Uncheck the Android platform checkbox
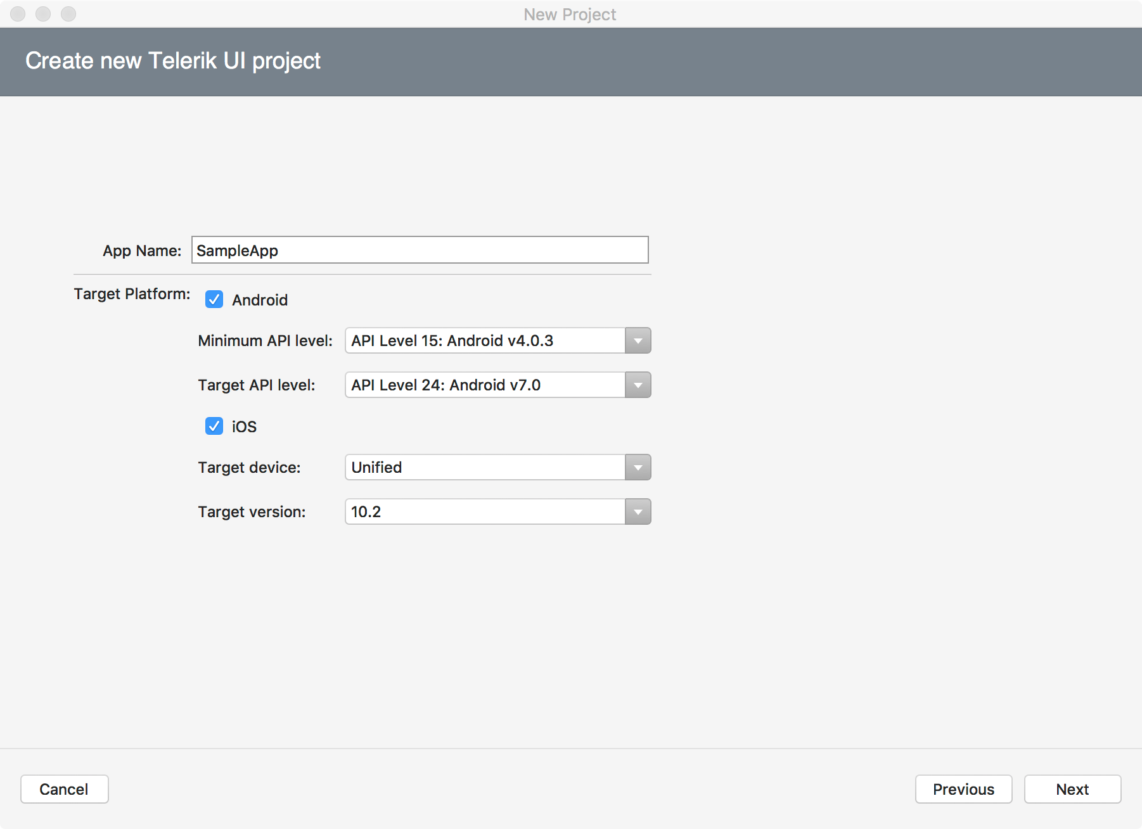 pos(214,299)
